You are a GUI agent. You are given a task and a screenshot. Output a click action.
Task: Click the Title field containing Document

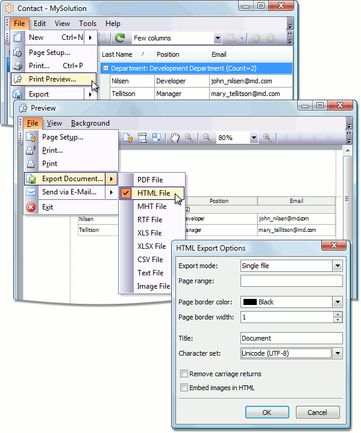[292, 338]
